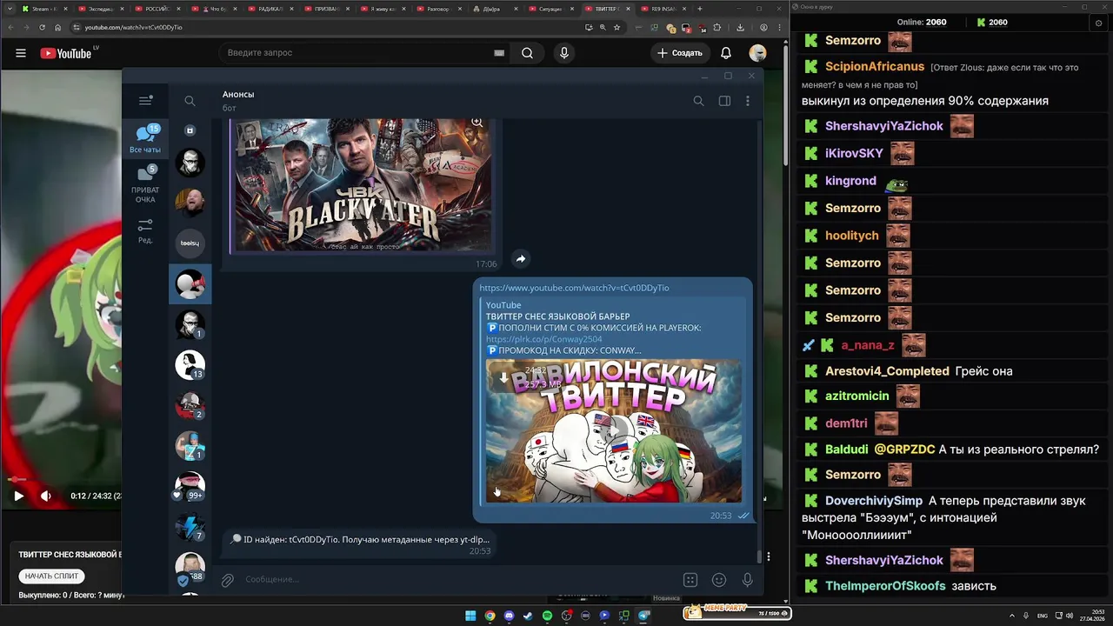Screen dimensions: 1113x626
Task: Open the ЧВК Blackwater image
Action: [x=361, y=185]
